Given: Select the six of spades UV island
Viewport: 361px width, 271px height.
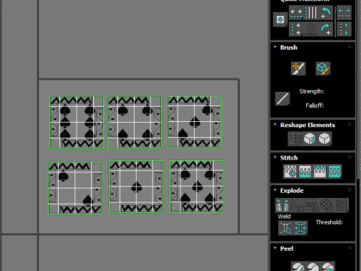Looking at the screenshot, I should (x=77, y=122).
